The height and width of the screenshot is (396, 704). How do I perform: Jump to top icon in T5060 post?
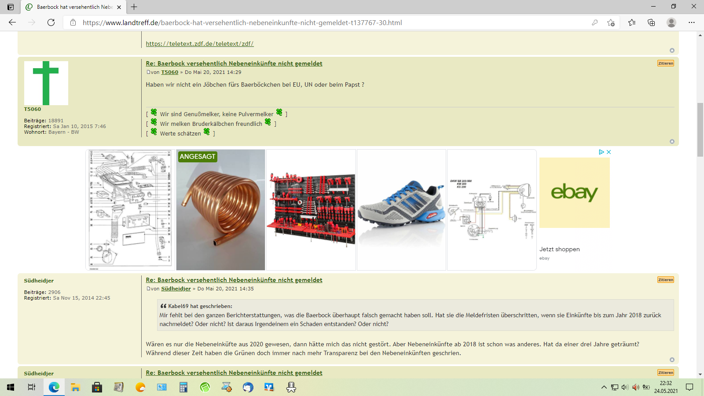(672, 141)
